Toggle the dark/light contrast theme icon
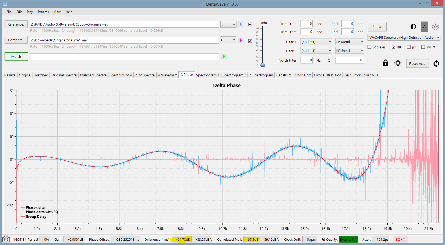Image resolution: width=445 pixels, height=245 pixels. point(413,27)
